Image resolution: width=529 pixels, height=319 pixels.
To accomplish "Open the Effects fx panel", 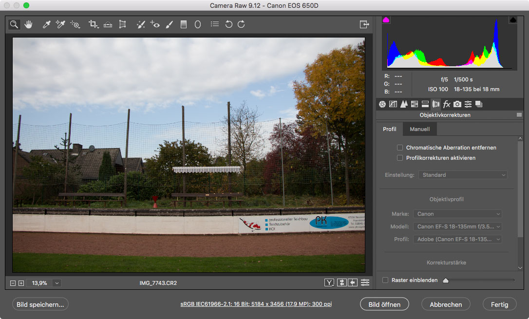I will [x=447, y=104].
